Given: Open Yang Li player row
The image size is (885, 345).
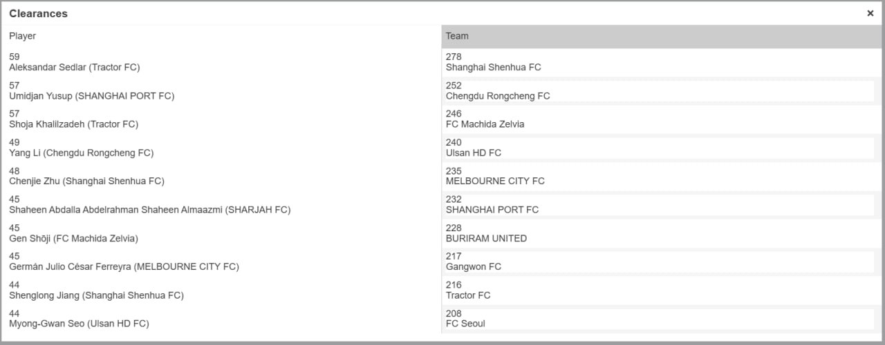Looking at the screenshot, I should pos(222,148).
